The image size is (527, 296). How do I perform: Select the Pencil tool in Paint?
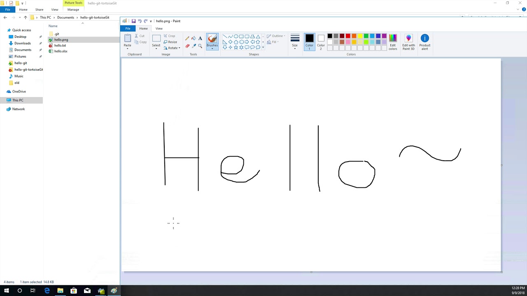coord(187,38)
